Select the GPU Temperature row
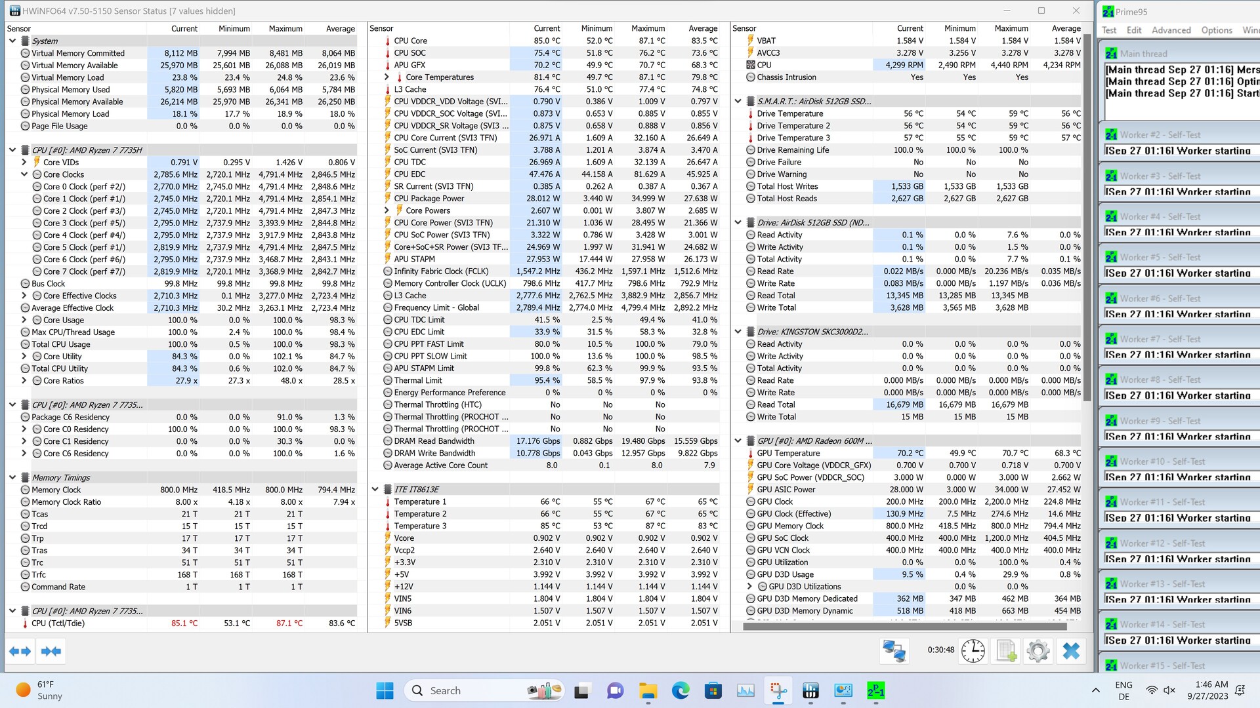 tap(912, 454)
